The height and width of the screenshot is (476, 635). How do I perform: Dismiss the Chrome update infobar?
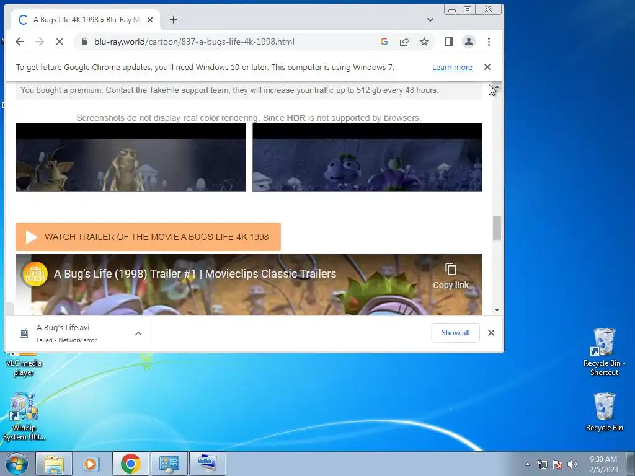[x=487, y=67]
